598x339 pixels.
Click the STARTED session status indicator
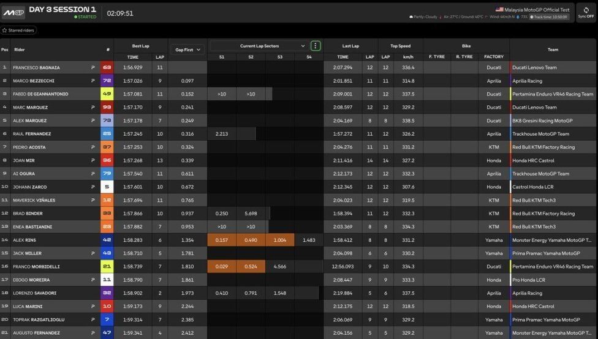85,17
